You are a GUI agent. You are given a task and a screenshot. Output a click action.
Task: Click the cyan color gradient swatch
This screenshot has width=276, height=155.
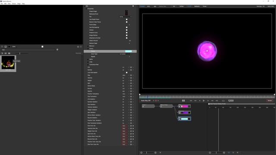129,51
